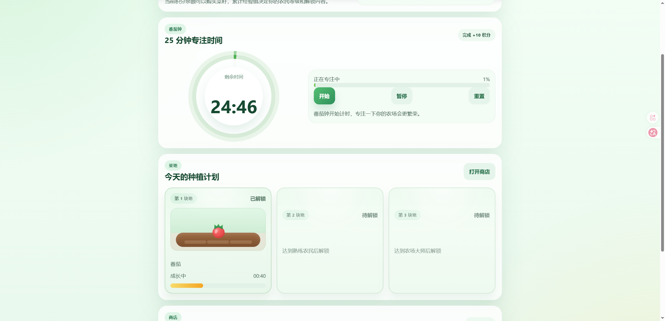Click the pink grid sparkle icon

point(653,118)
